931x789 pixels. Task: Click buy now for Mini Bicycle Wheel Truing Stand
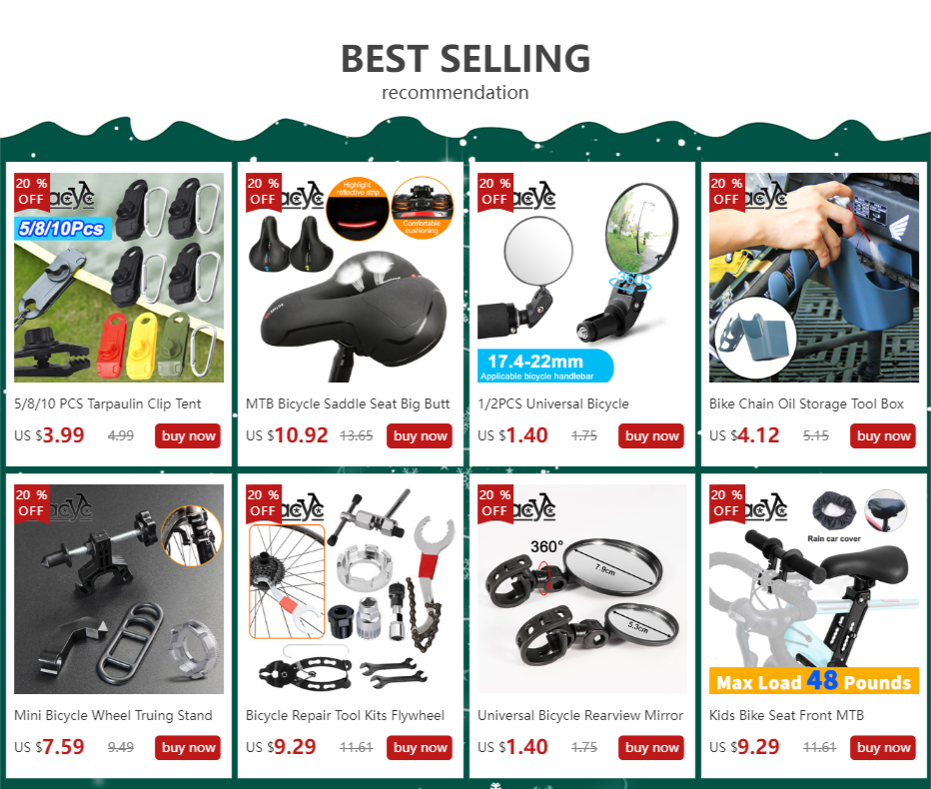click(188, 747)
